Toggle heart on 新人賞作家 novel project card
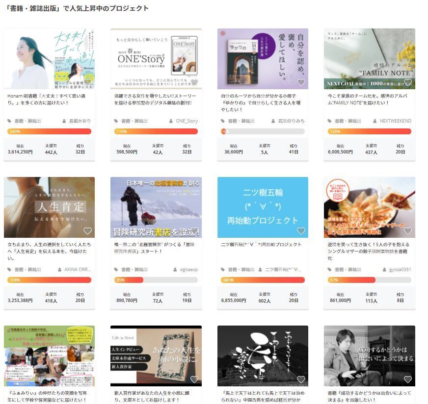The height and width of the screenshot is (404, 428). coord(194,379)
